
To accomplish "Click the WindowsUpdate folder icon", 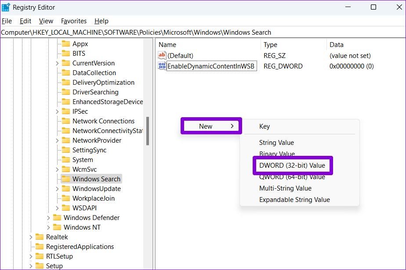I will [x=66, y=188].
